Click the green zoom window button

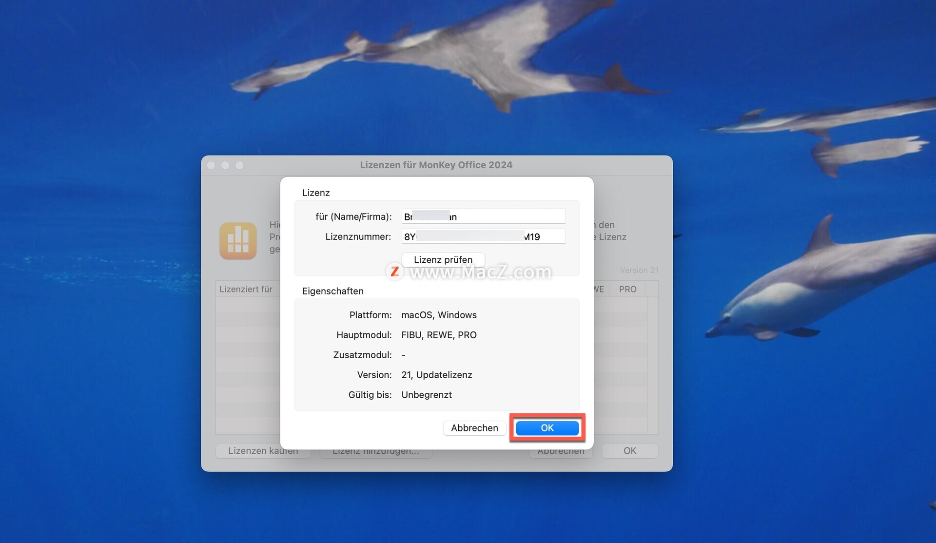[239, 165]
